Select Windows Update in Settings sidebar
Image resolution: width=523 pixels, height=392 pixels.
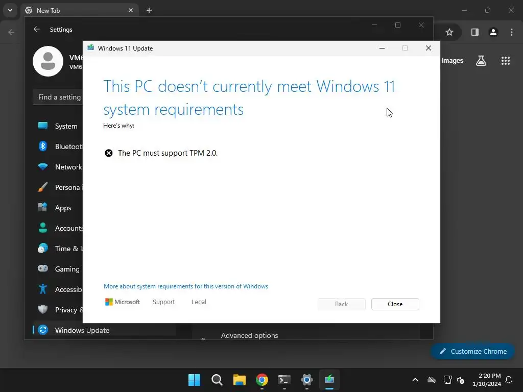click(x=104, y=330)
